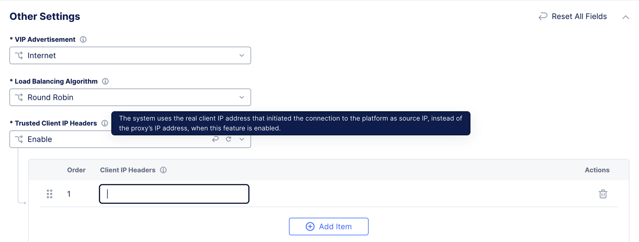Click the VIP Advertisement info icon
This screenshot has height=242, width=639.
coord(83,39)
